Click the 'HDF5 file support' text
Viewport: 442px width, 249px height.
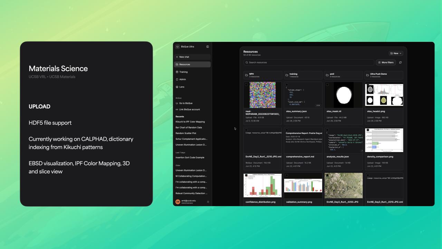point(50,123)
